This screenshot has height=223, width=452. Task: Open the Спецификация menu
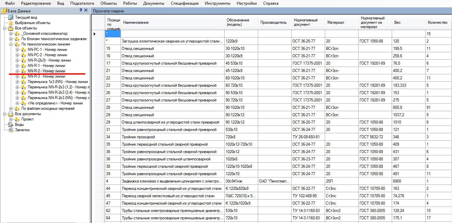(x=184, y=3)
